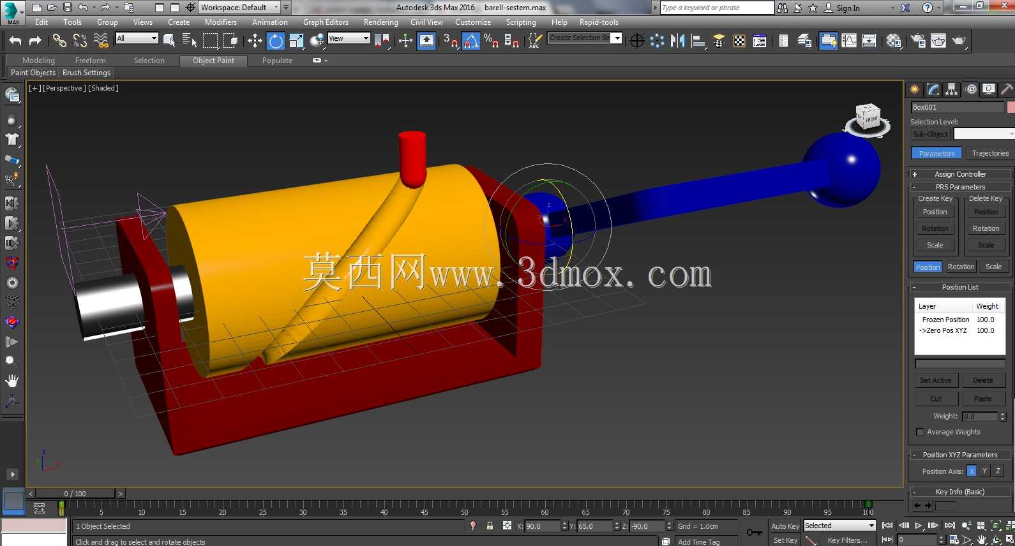Open the selection filter All dropdown
This screenshot has width=1015, height=546.
point(137,38)
